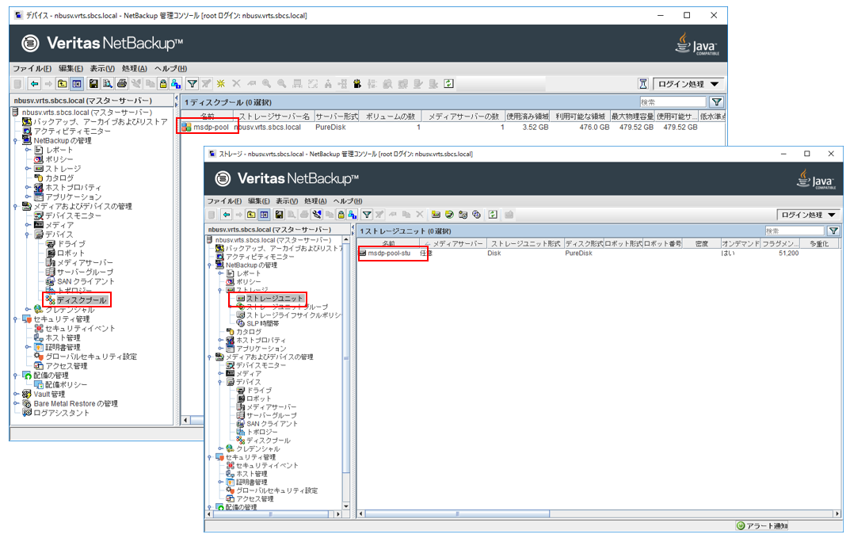This screenshot has height=538, width=850.
Task: Click ストレージユニット形式 column header in Storage window
Action: coord(525,244)
